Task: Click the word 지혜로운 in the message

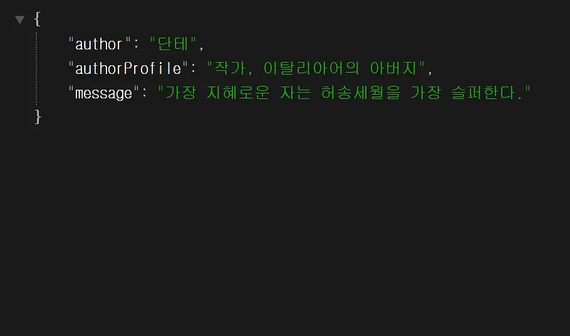Action: pos(238,93)
